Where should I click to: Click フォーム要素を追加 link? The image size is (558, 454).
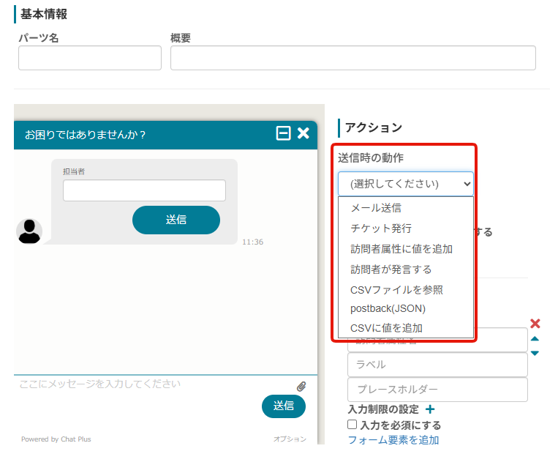pos(393,440)
